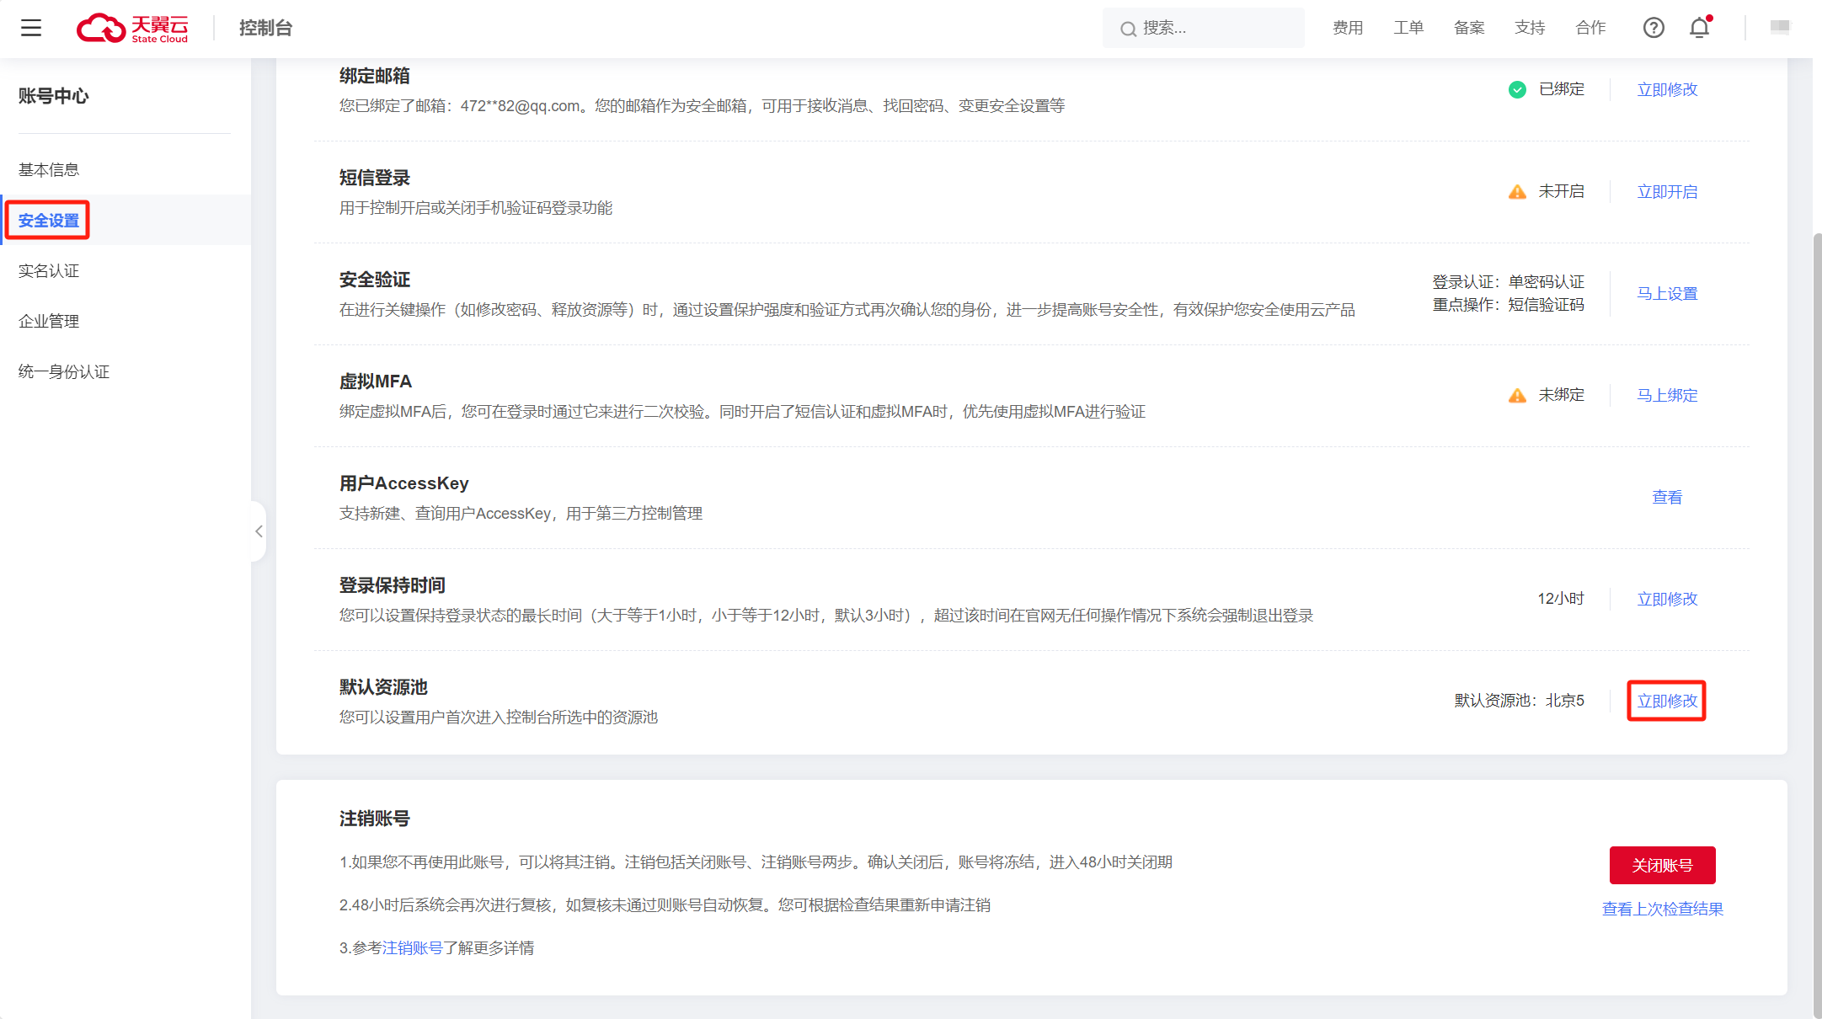Image resolution: width=1822 pixels, height=1019 pixels.
Task: Open the hamburger navigation menu
Action: (x=31, y=28)
